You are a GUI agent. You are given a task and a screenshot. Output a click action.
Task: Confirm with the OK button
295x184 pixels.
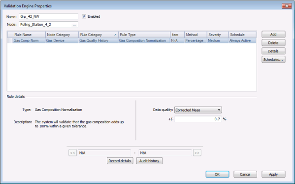click(217, 174)
